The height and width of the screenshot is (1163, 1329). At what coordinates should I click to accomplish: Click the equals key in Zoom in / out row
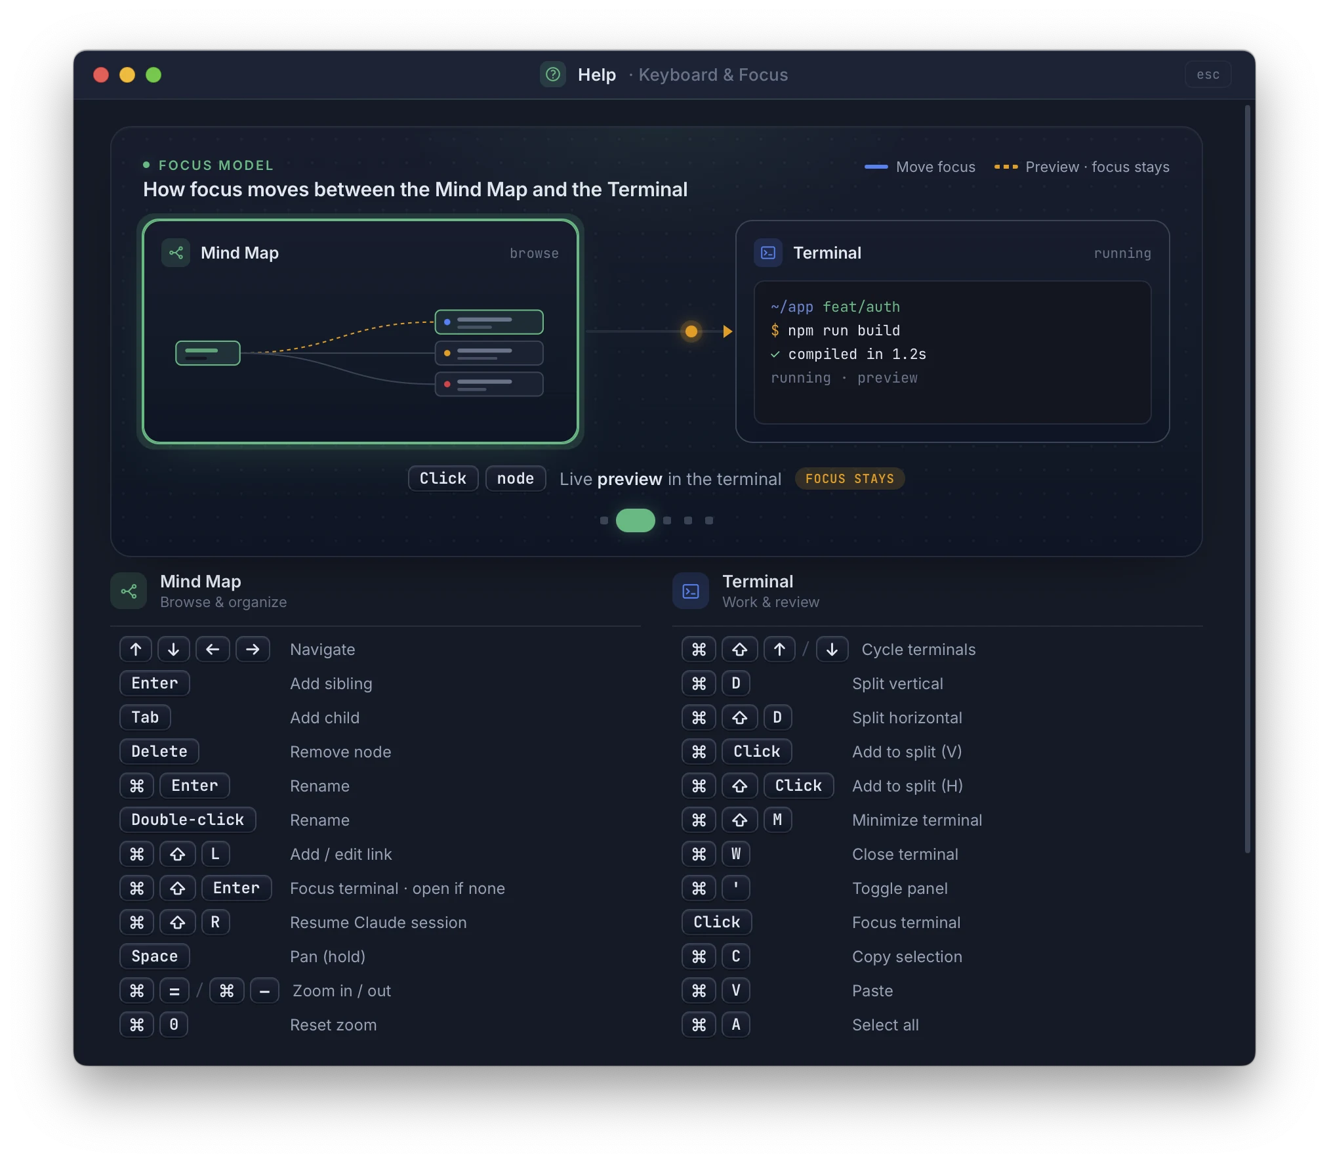[x=174, y=990]
